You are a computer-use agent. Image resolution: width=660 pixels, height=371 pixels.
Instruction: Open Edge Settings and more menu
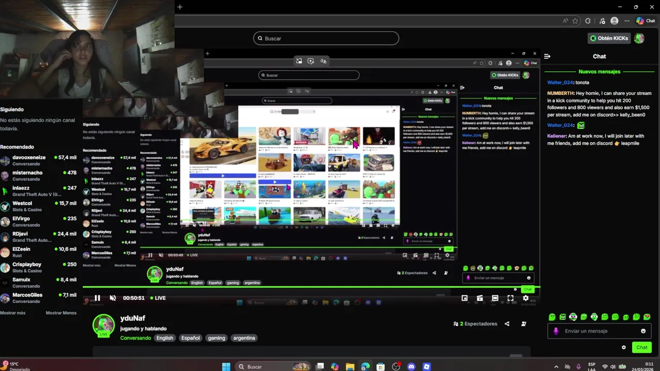(x=627, y=21)
